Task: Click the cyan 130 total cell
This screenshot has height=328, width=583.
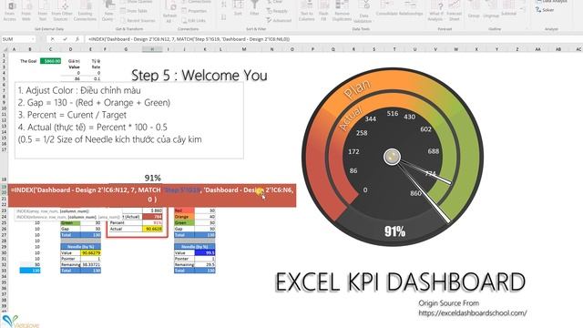Action: (30, 271)
